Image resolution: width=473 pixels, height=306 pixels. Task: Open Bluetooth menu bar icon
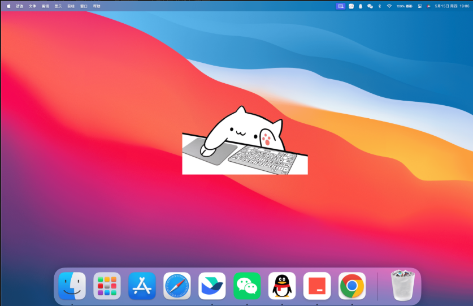[380, 6]
